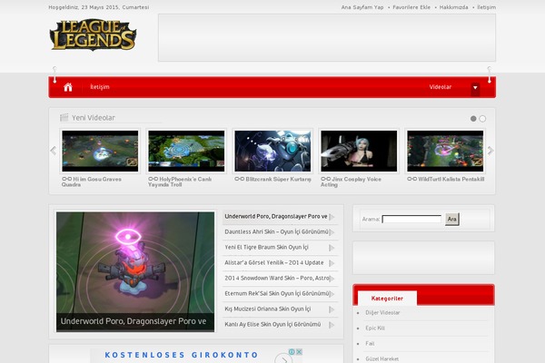
Task: Select Kanlı Ay Elise Skin item
Action: 280,325
